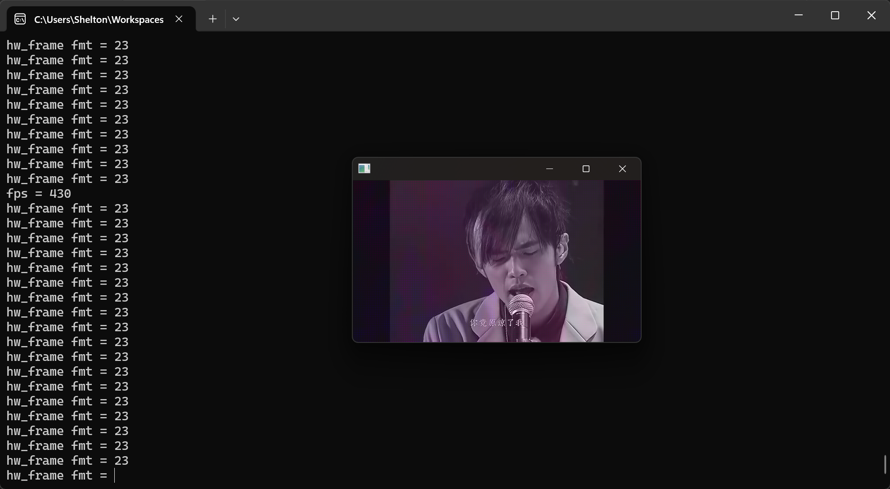Select the C:\Users\Shelton\Workspaces tab
This screenshot has width=890, height=489.
[x=99, y=19]
